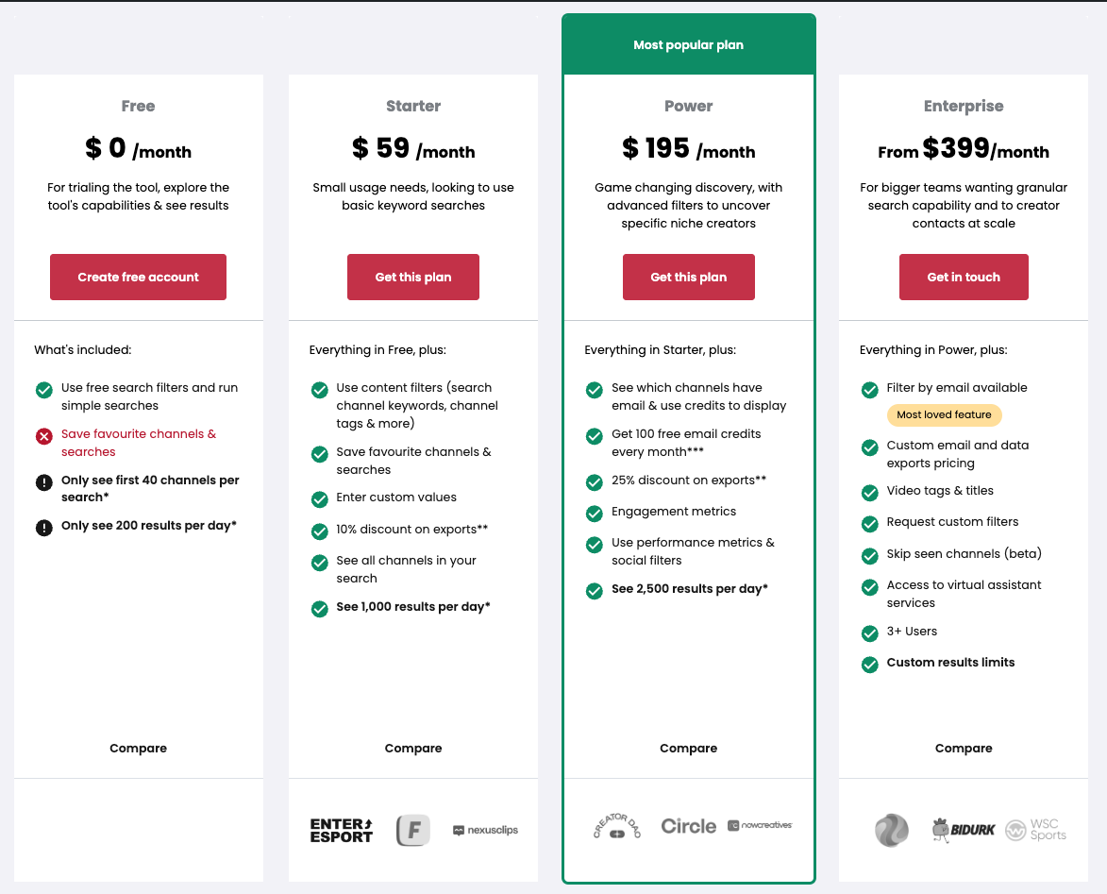Click the green check beside Engagement metrics
Image resolution: width=1107 pixels, height=894 pixels.
coord(595,514)
